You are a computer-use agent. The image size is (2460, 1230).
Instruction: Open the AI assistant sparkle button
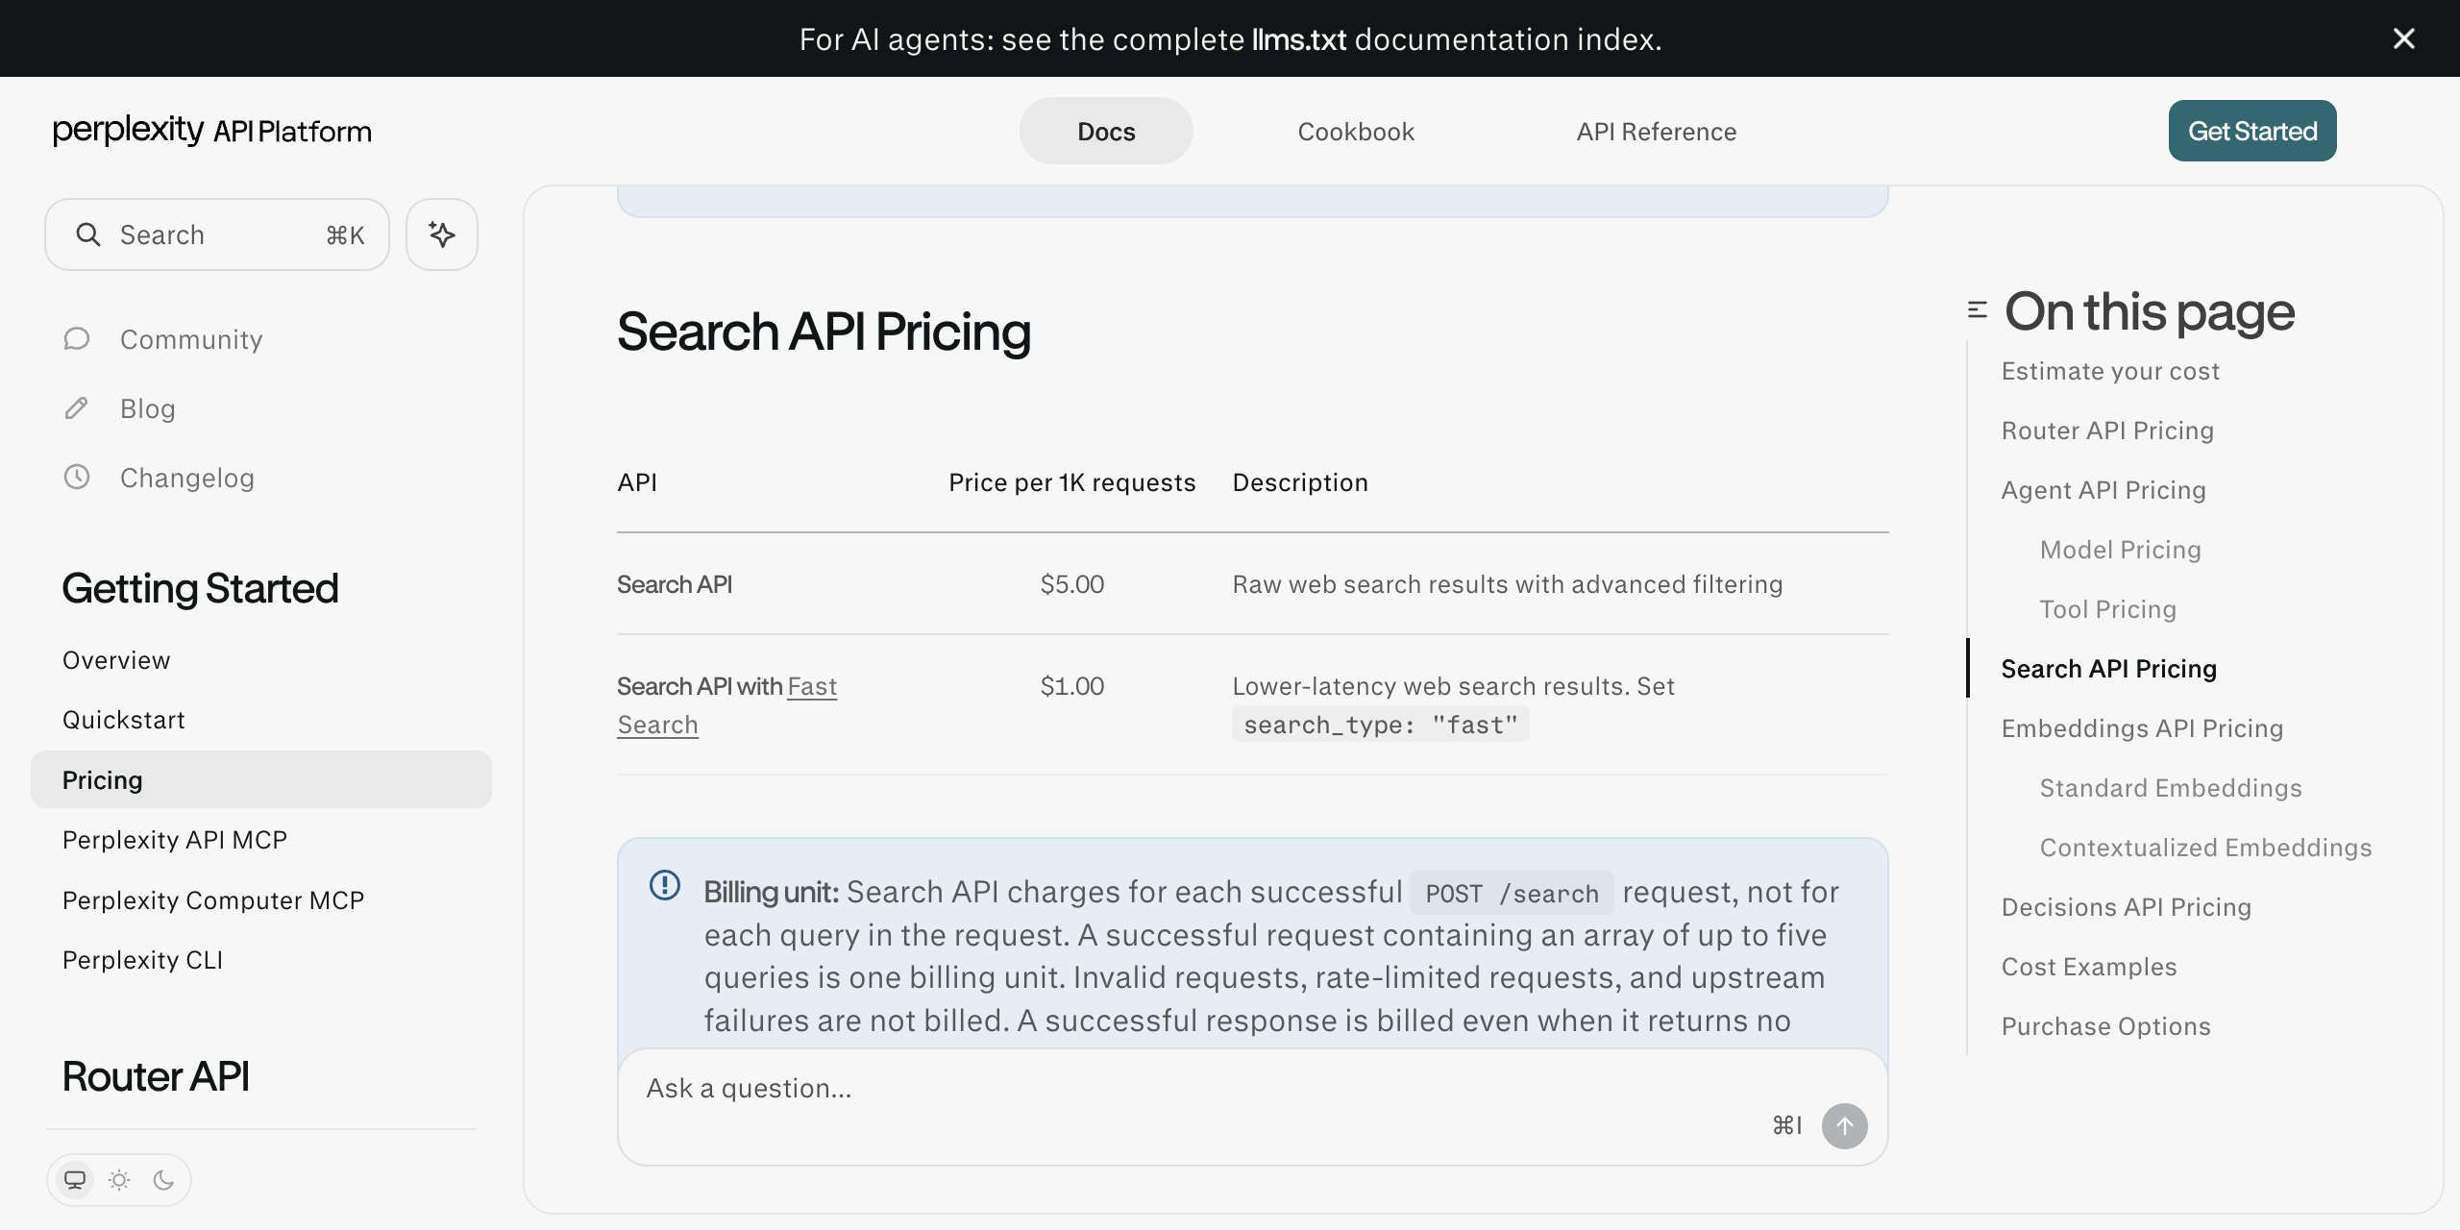[x=442, y=234]
